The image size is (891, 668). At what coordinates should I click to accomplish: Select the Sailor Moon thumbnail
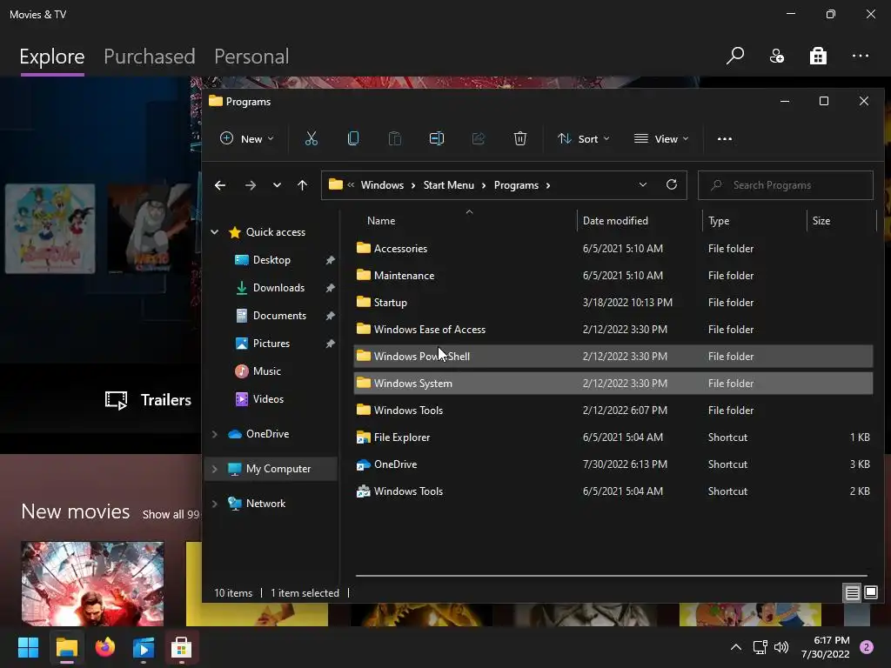tap(50, 229)
